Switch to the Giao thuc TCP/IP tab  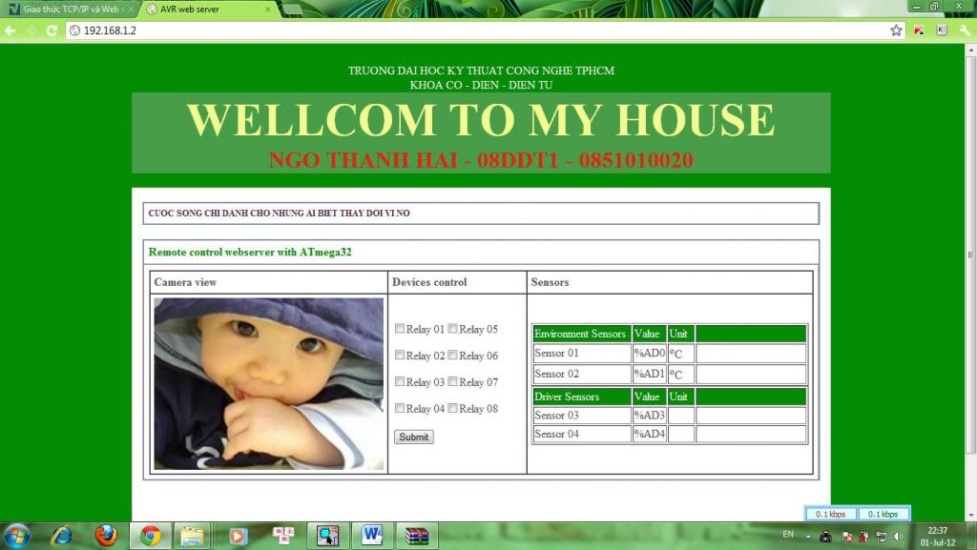(x=70, y=10)
